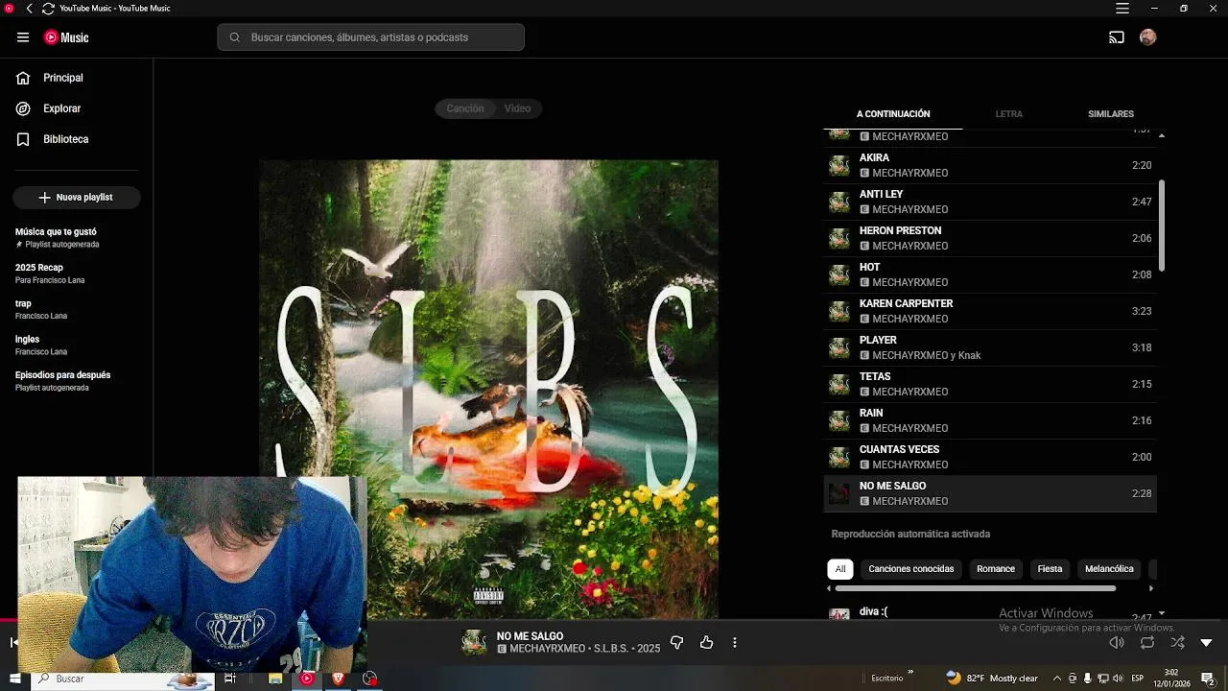Play CUANTAS VECES from the queue
The image size is (1228, 691).
pyautogui.click(x=990, y=457)
